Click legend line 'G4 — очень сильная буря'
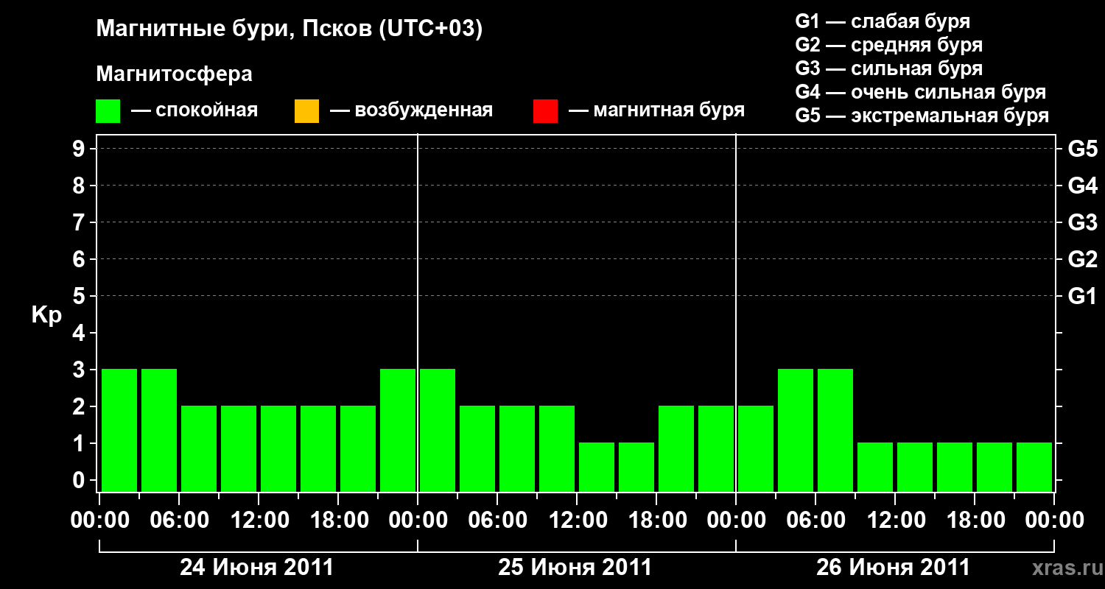The width and height of the screenshot is (1105, 589). [921, 92]
